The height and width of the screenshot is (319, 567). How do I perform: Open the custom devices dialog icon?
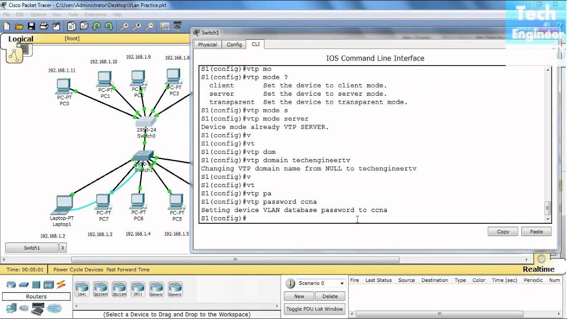point(177,27)
